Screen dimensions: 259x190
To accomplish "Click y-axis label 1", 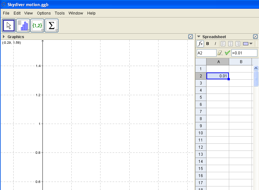I will click(x=40, y=124).
